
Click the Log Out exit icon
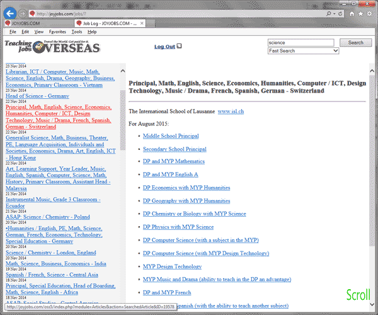pos(179,46)
